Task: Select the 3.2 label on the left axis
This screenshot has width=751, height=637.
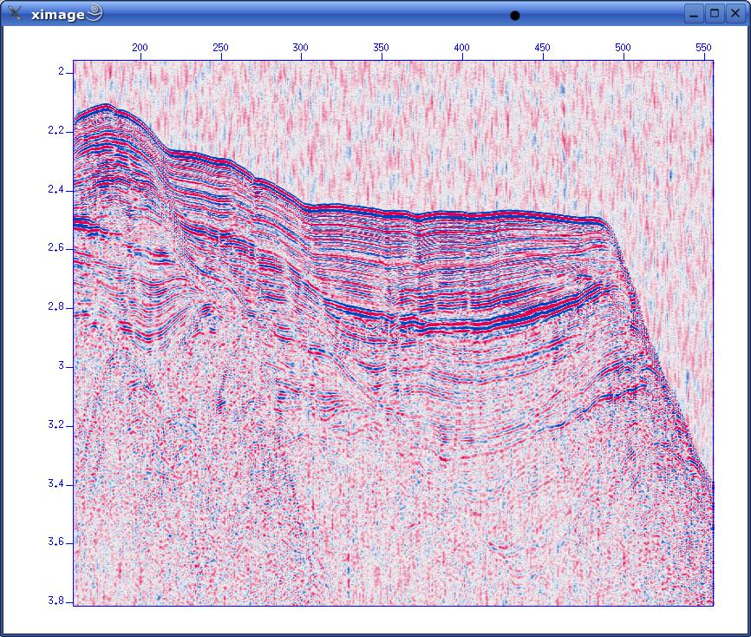Action: 54,424
